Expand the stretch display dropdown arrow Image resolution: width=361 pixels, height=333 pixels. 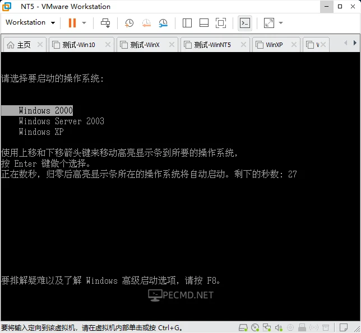pyautogui.click(x=281, y=23)
